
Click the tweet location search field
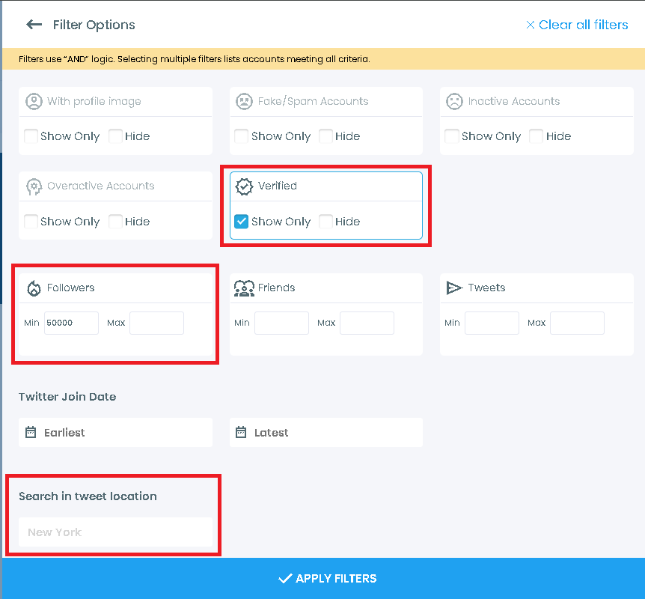click(x=115, y=532)
